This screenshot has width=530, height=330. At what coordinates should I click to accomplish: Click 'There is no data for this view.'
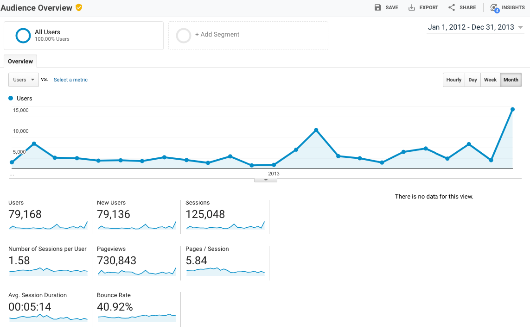434,196
